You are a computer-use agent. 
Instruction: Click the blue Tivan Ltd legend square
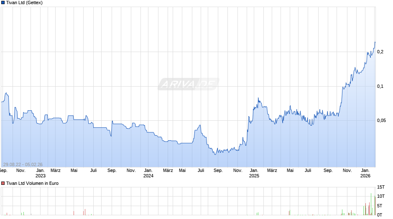click(3, 3)
